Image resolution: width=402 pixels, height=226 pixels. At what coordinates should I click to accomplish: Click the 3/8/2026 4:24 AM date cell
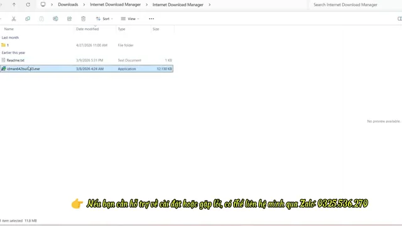pos(90,68)
